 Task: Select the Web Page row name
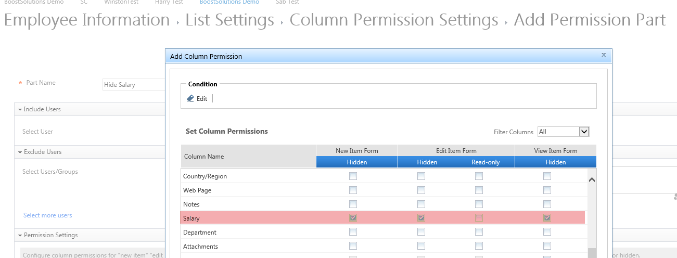tap(197, 190)
